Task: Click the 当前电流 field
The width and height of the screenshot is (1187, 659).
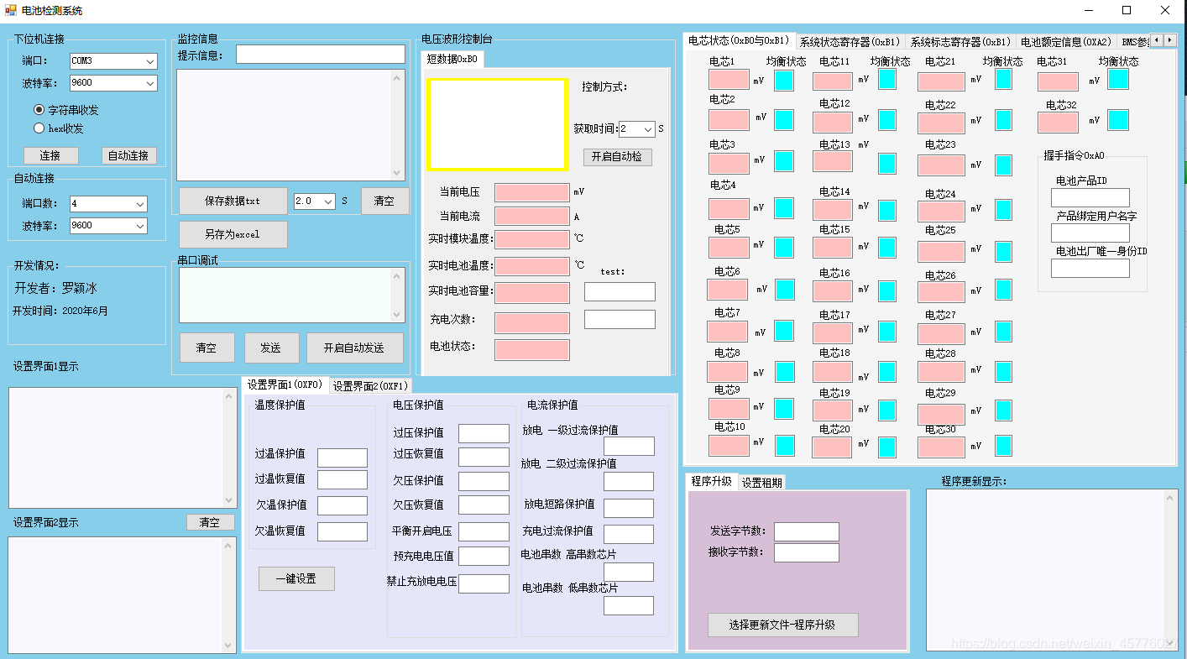Action: 532,217
